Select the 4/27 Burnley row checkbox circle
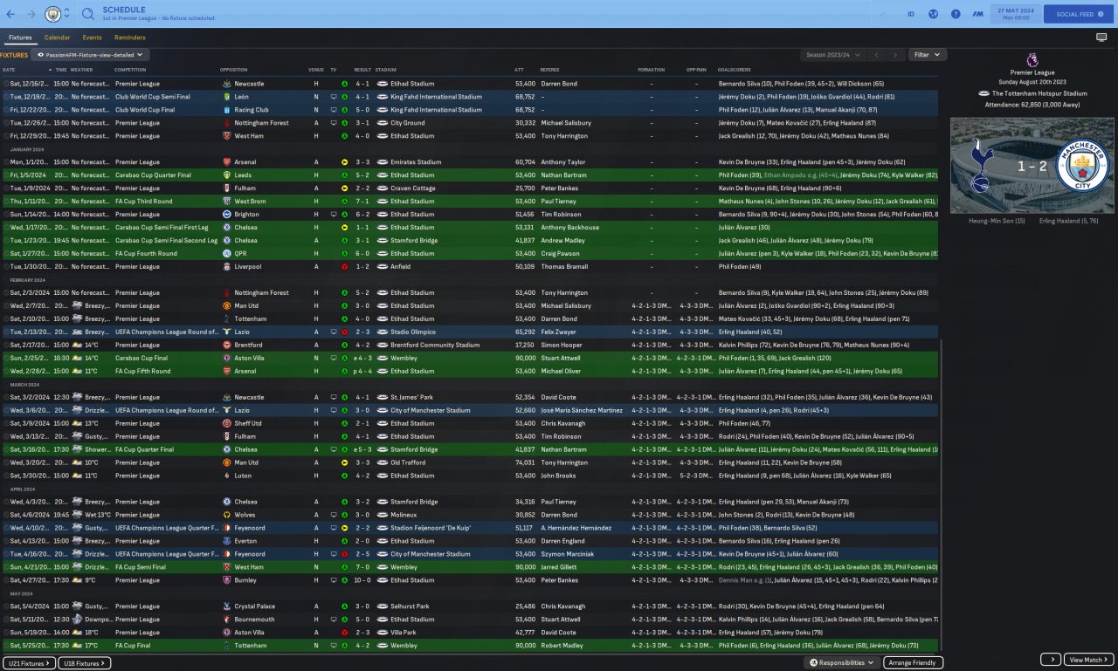Screen dimensions: 1118x671 tap(5, 580)
